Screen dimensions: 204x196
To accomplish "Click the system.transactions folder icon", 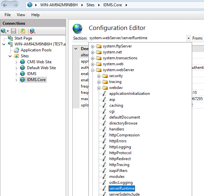I will point(99,58).
